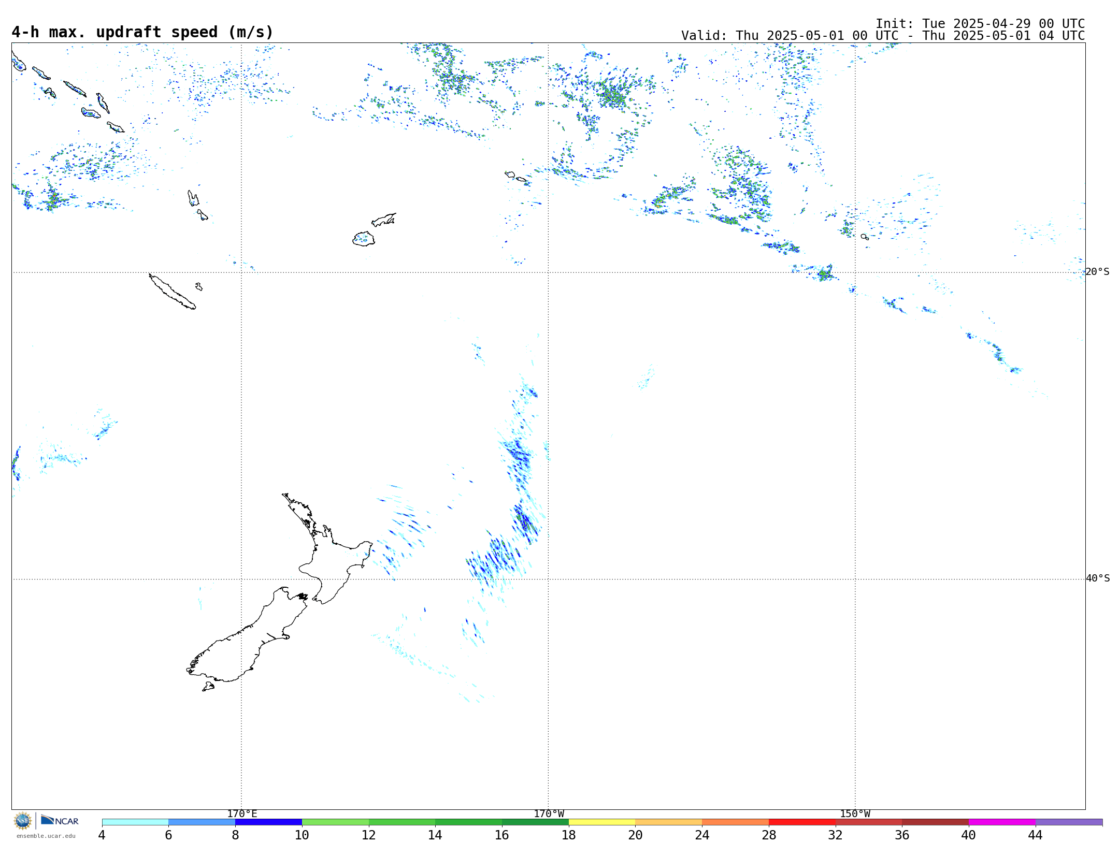Click the 170°E longitude label

242,814
